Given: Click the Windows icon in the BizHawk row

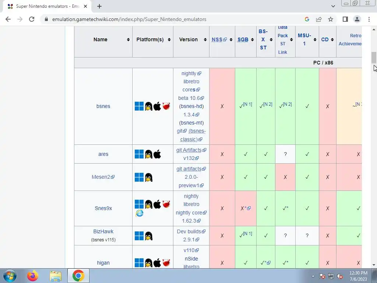Looking at the screenshot, I should click(x=139, y=236).
